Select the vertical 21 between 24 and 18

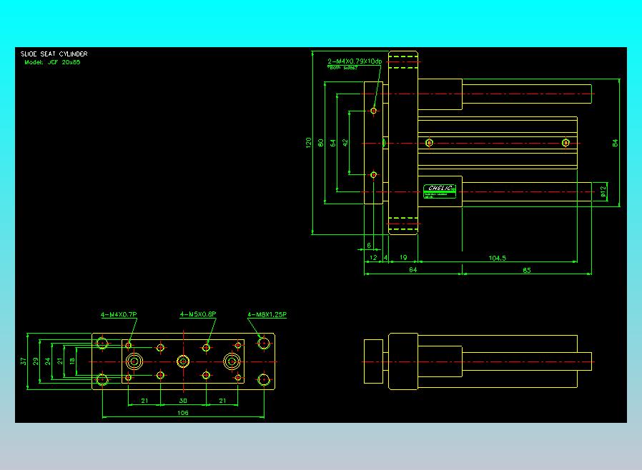pos(60,361)
